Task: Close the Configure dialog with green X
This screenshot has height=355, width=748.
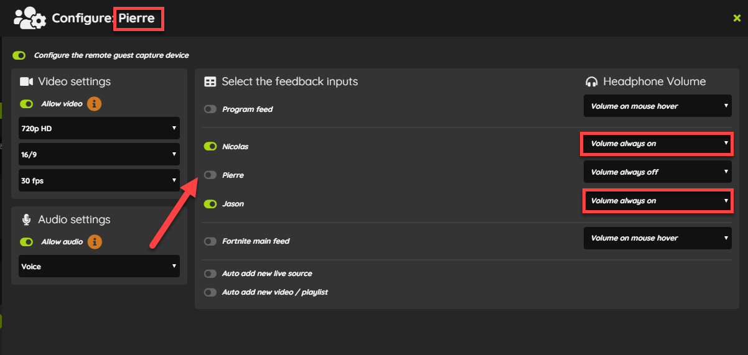Action: click(x=737, y=18)
